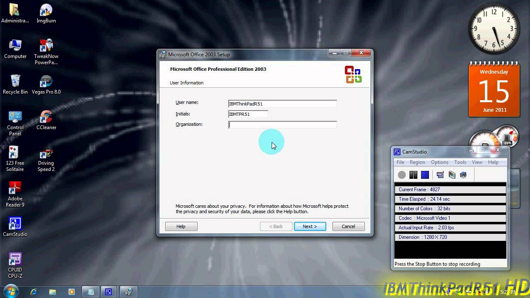
Task: Open CamStudio Options menu
Action: (440, 162)
